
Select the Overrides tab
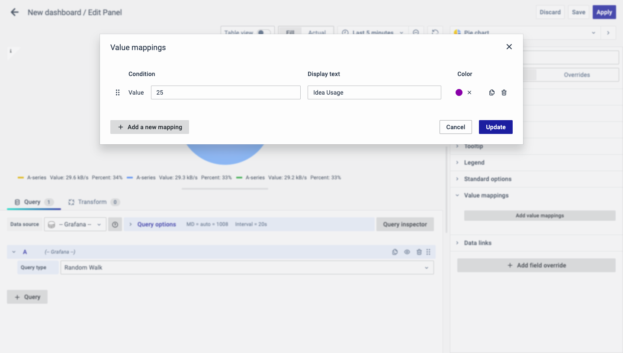click(577, 75)
